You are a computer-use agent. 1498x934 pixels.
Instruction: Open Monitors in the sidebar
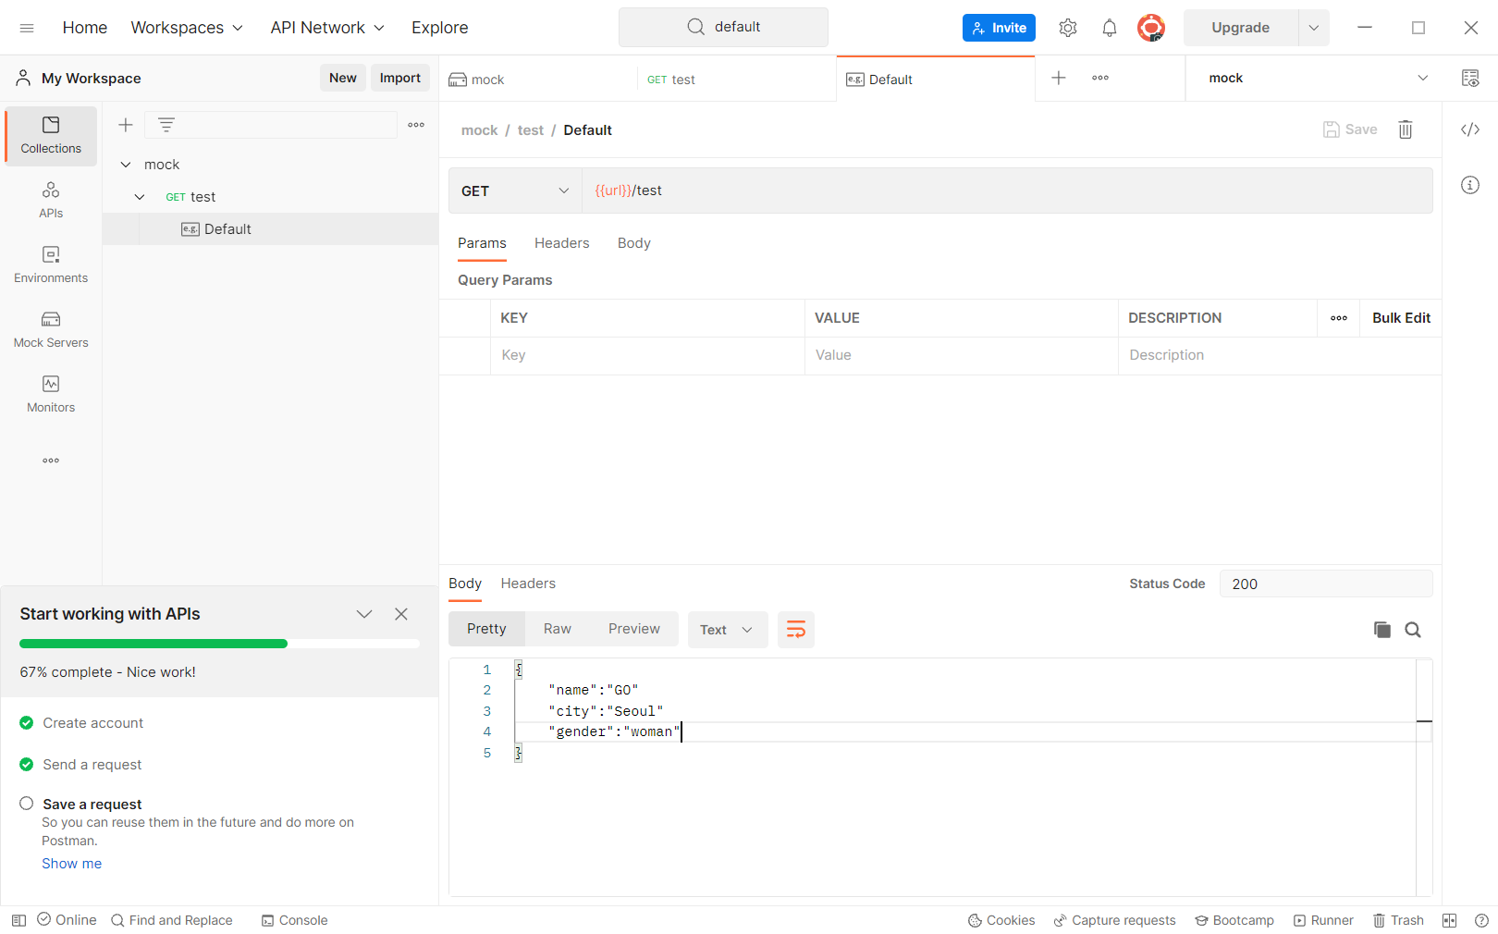coord(51,395)
